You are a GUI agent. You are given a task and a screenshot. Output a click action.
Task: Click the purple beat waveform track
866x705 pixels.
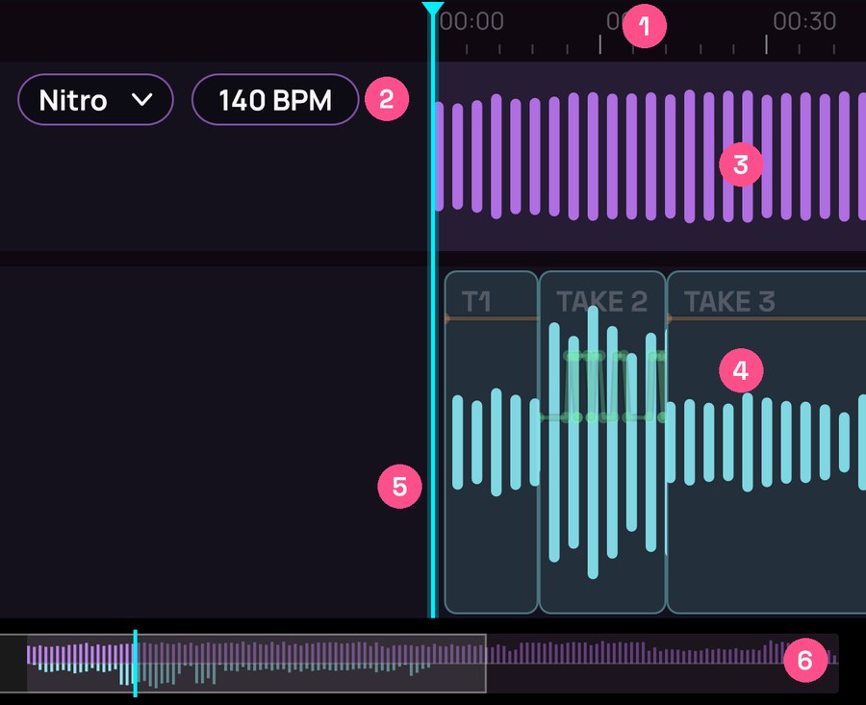[x=650, y=156]
